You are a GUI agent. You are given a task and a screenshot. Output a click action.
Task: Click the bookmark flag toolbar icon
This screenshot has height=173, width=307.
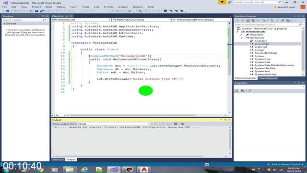165,11
